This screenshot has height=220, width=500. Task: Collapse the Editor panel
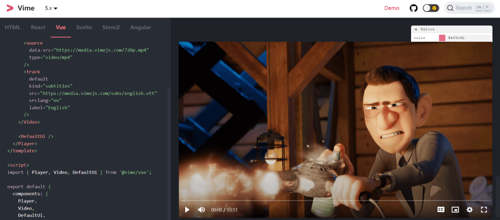click(416, 29)
